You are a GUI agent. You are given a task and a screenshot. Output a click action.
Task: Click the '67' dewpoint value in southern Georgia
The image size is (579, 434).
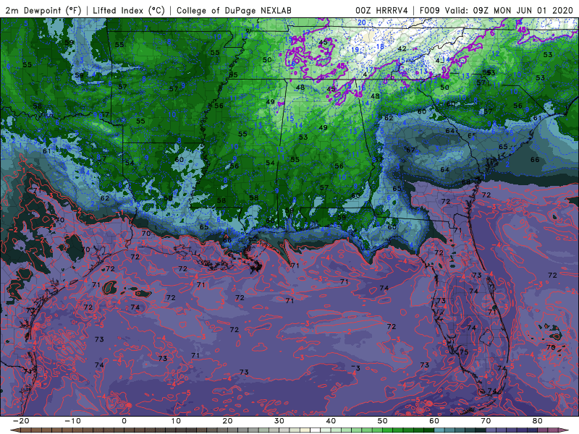click(x=410, y=150)
